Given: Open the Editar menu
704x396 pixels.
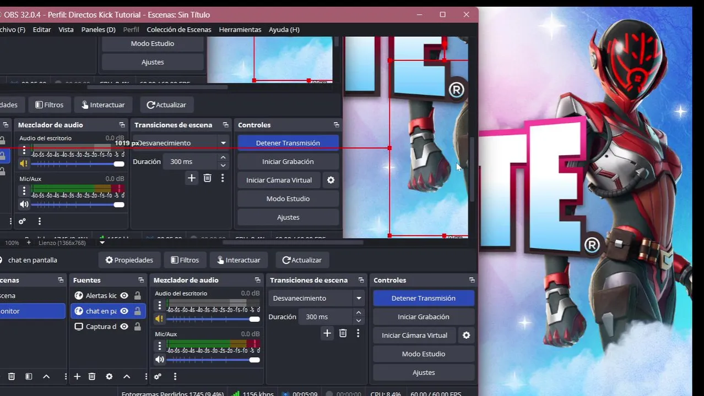Looking at the screenshot, I should (42, 29).
